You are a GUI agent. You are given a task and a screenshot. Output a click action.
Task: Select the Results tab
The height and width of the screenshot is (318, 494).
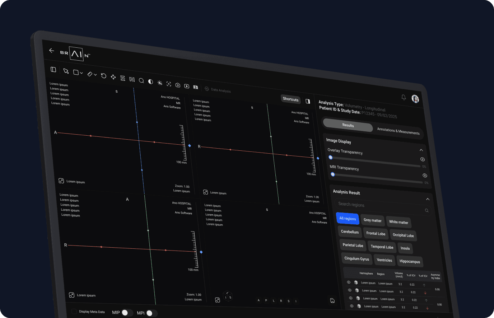348,126
